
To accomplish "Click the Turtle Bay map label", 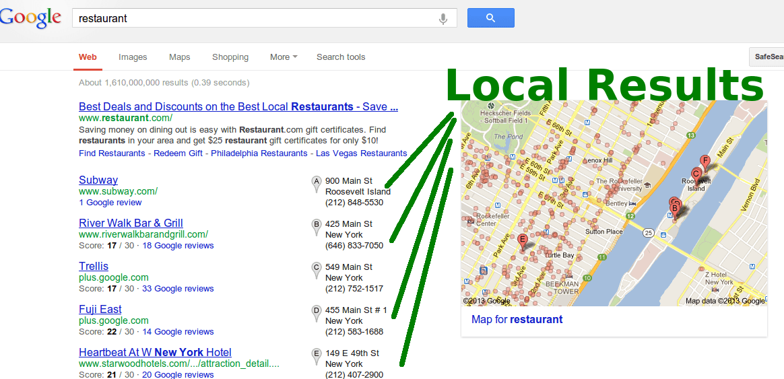I will coord(559,255).
